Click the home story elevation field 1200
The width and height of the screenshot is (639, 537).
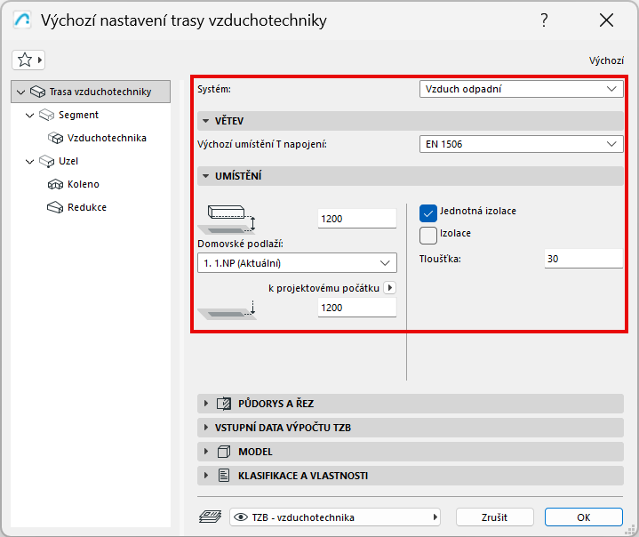point(357,219)
